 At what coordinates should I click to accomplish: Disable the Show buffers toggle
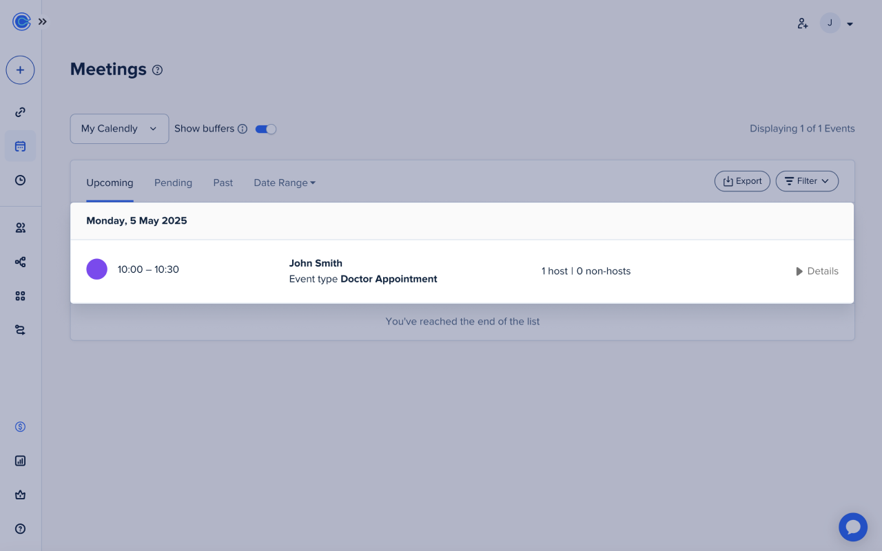(x=265, y=129)
